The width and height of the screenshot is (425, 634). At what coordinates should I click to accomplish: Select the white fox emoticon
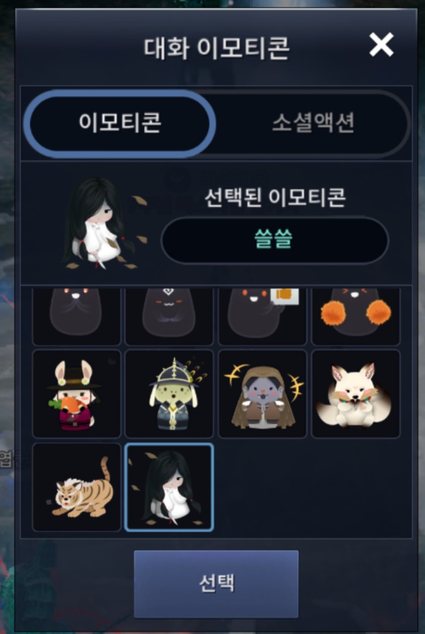[356, 394]
